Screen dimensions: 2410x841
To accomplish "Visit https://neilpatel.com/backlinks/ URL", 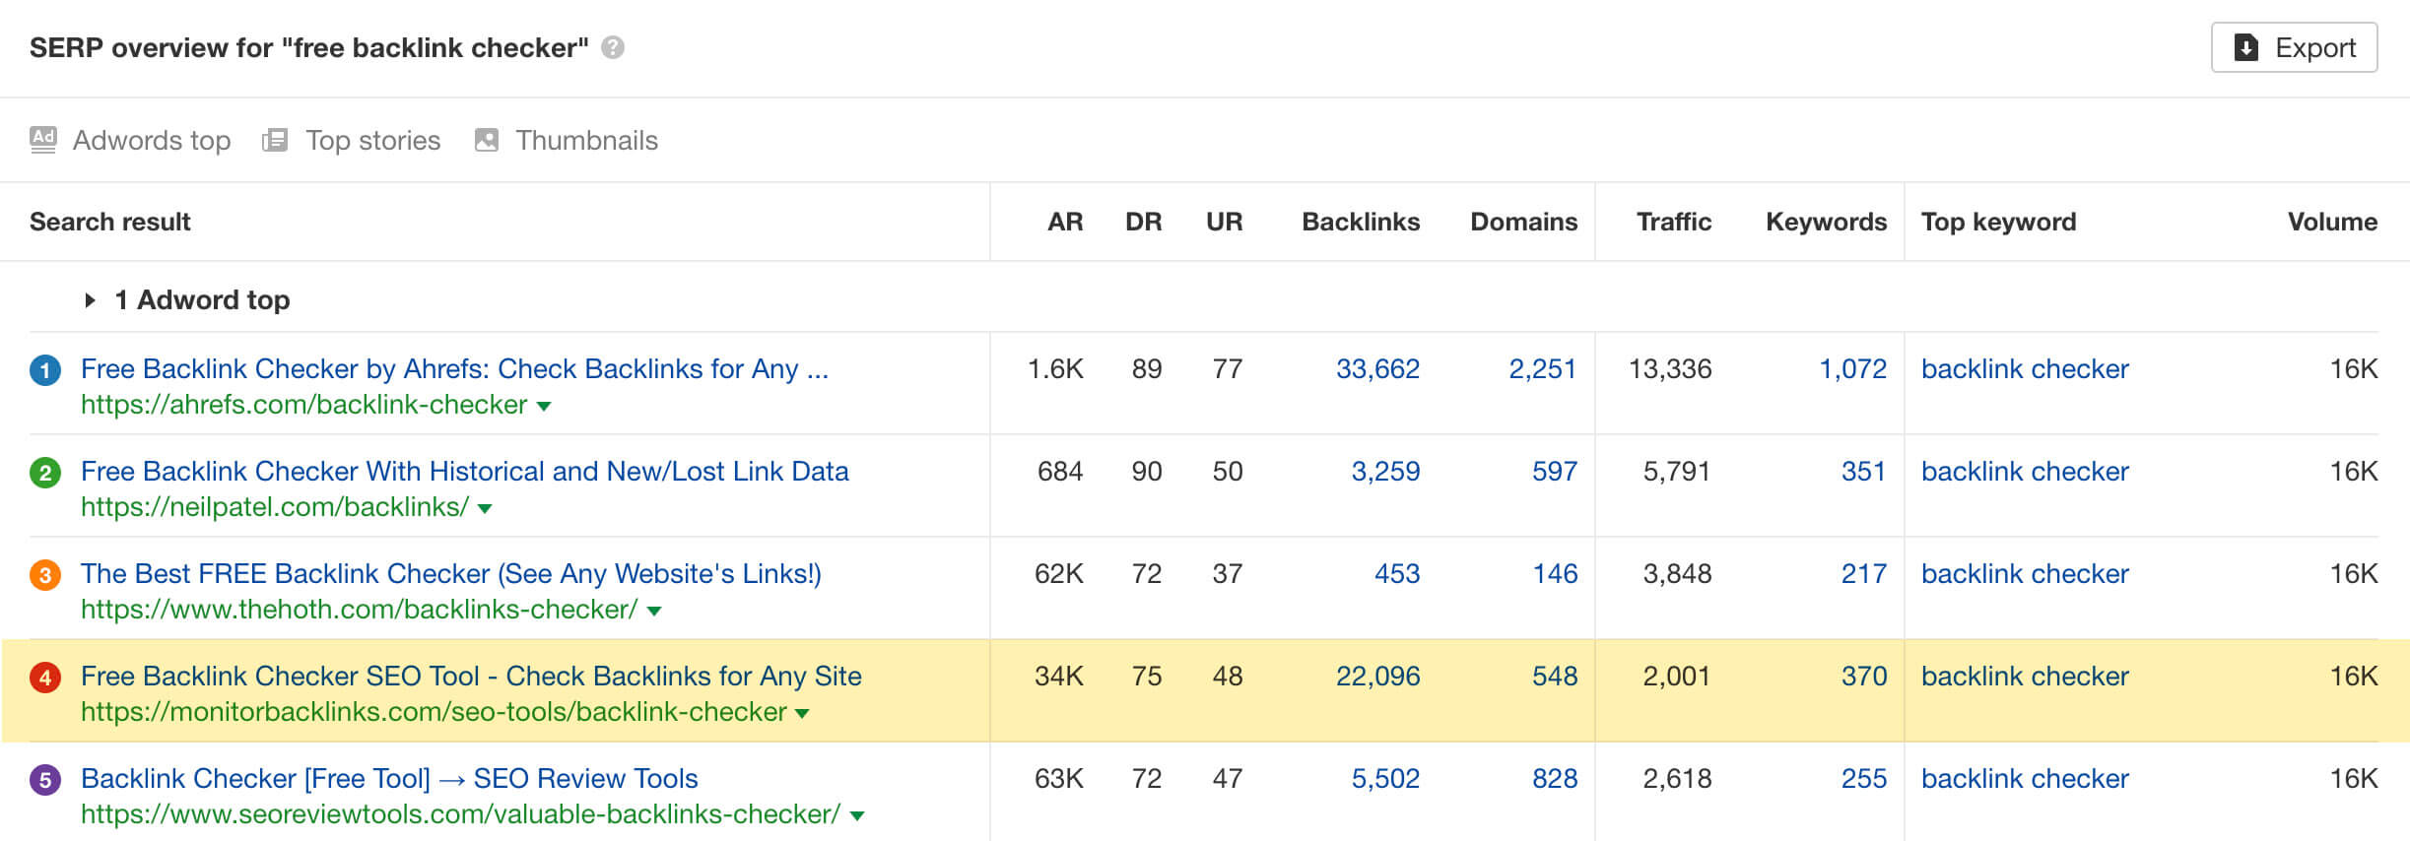I will tap(275, 507).
